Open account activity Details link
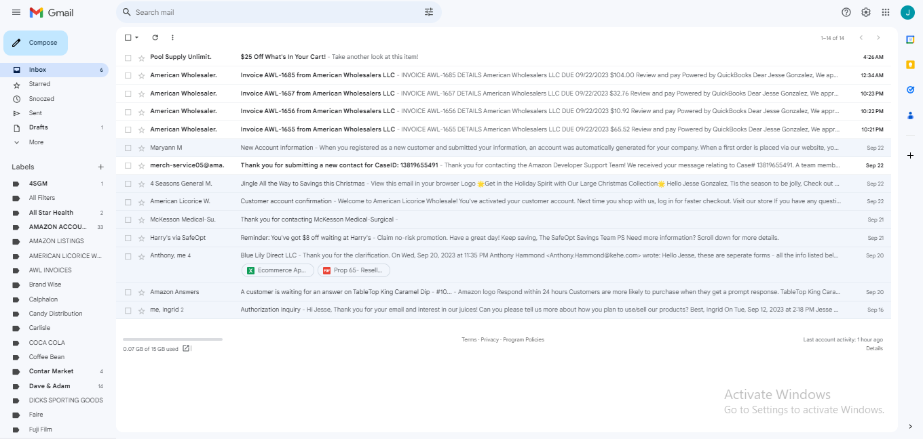 874,348
